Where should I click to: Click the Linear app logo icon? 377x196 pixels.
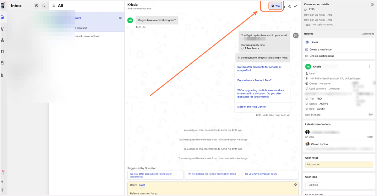(307, 42)
